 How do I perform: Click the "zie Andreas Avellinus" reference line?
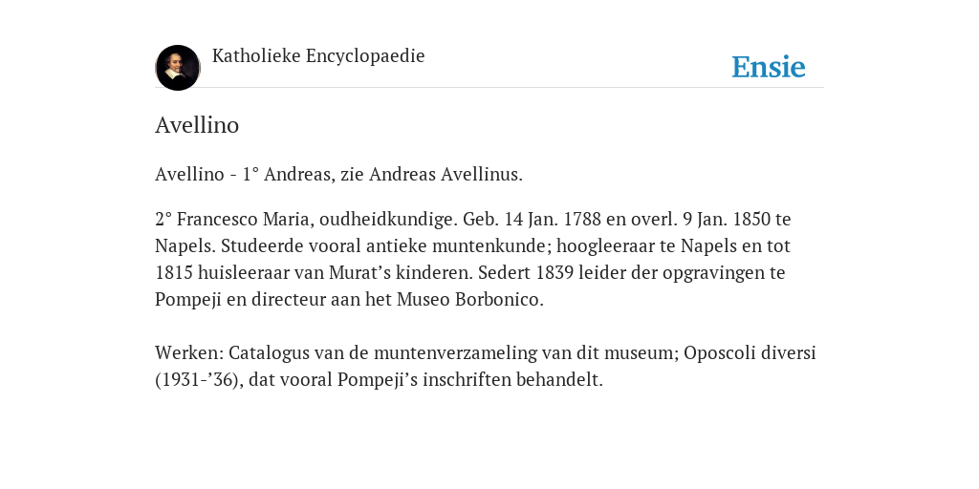click(339, 175)
